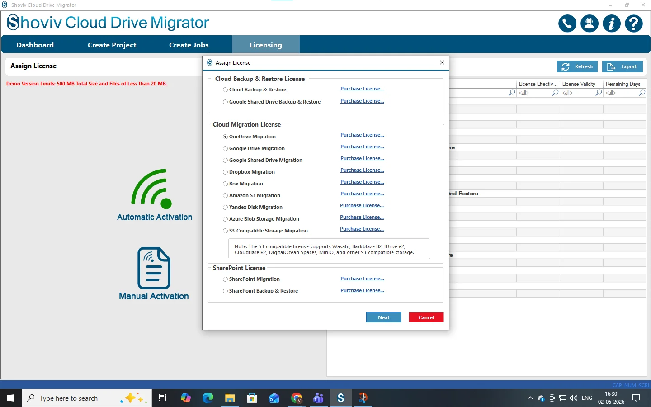Switch to the Dashboard tab
Image resolution: width=651 pixels, height=407 pixels.
pyautogui.click(x=35, y=45)
